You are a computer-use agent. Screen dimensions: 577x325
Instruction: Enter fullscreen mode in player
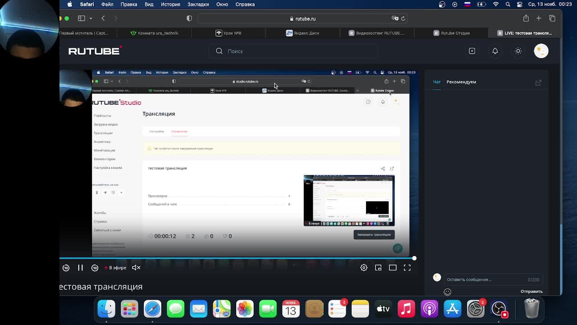pos(407,268)
